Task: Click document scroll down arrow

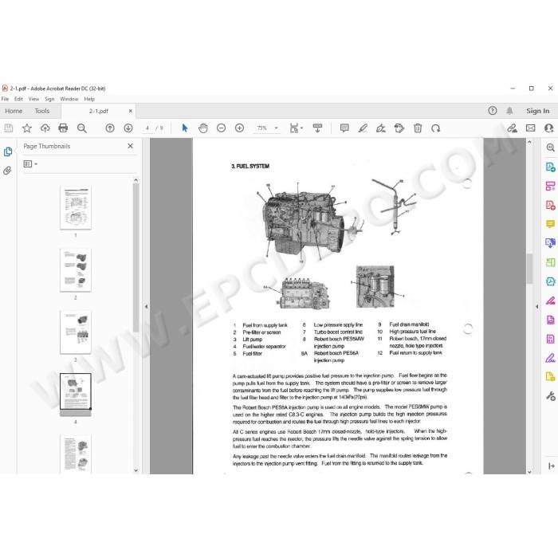Action: point(529,472)
